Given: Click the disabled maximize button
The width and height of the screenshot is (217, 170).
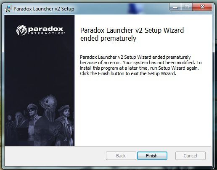Looking at the screenshot, I should point(187,7).
